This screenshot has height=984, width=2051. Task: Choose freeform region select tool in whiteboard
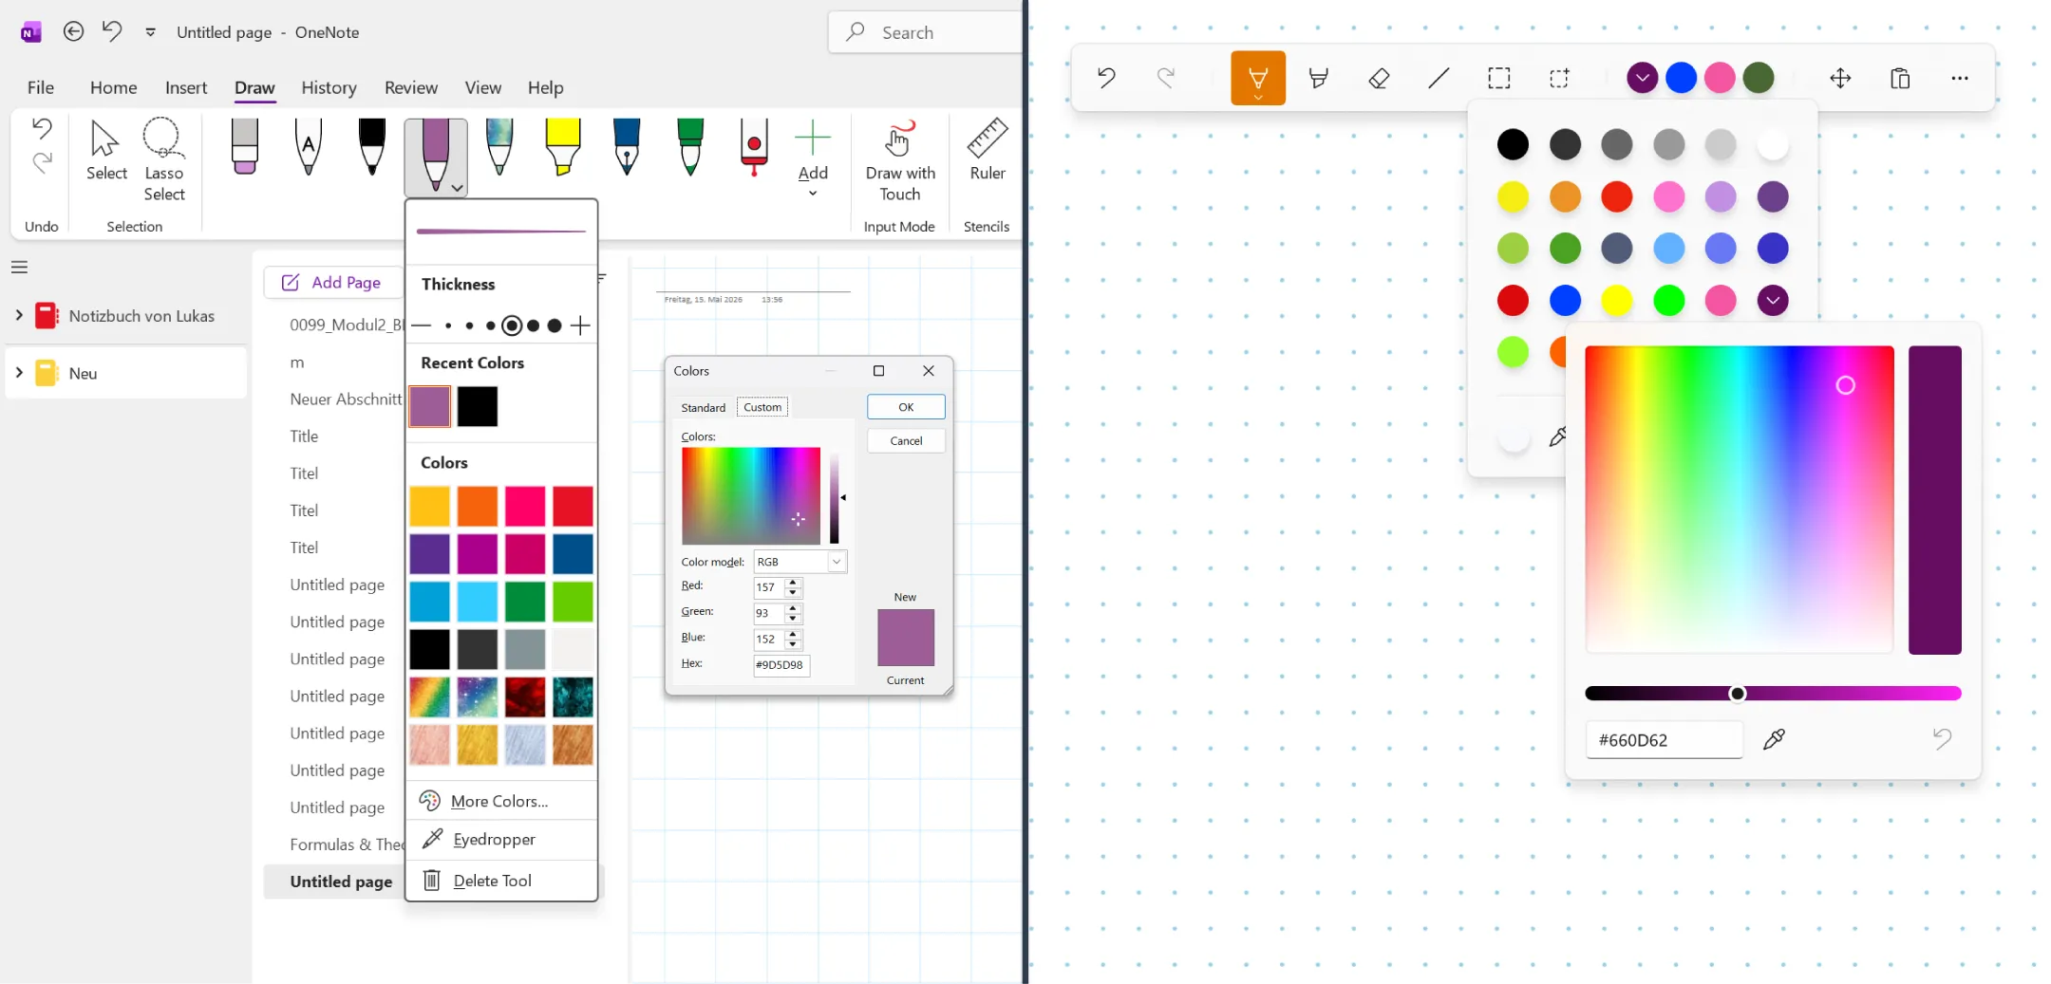[1559, 78]
